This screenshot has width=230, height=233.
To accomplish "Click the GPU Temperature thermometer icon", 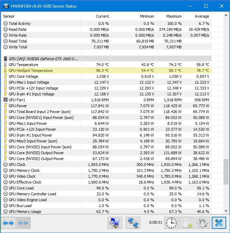I will pyautogui.click(x=5, y=65).
